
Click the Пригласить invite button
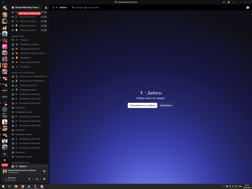click(166, 105)
